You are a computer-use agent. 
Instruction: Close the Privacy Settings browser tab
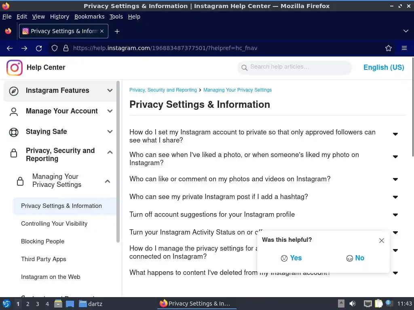point(102,31)
